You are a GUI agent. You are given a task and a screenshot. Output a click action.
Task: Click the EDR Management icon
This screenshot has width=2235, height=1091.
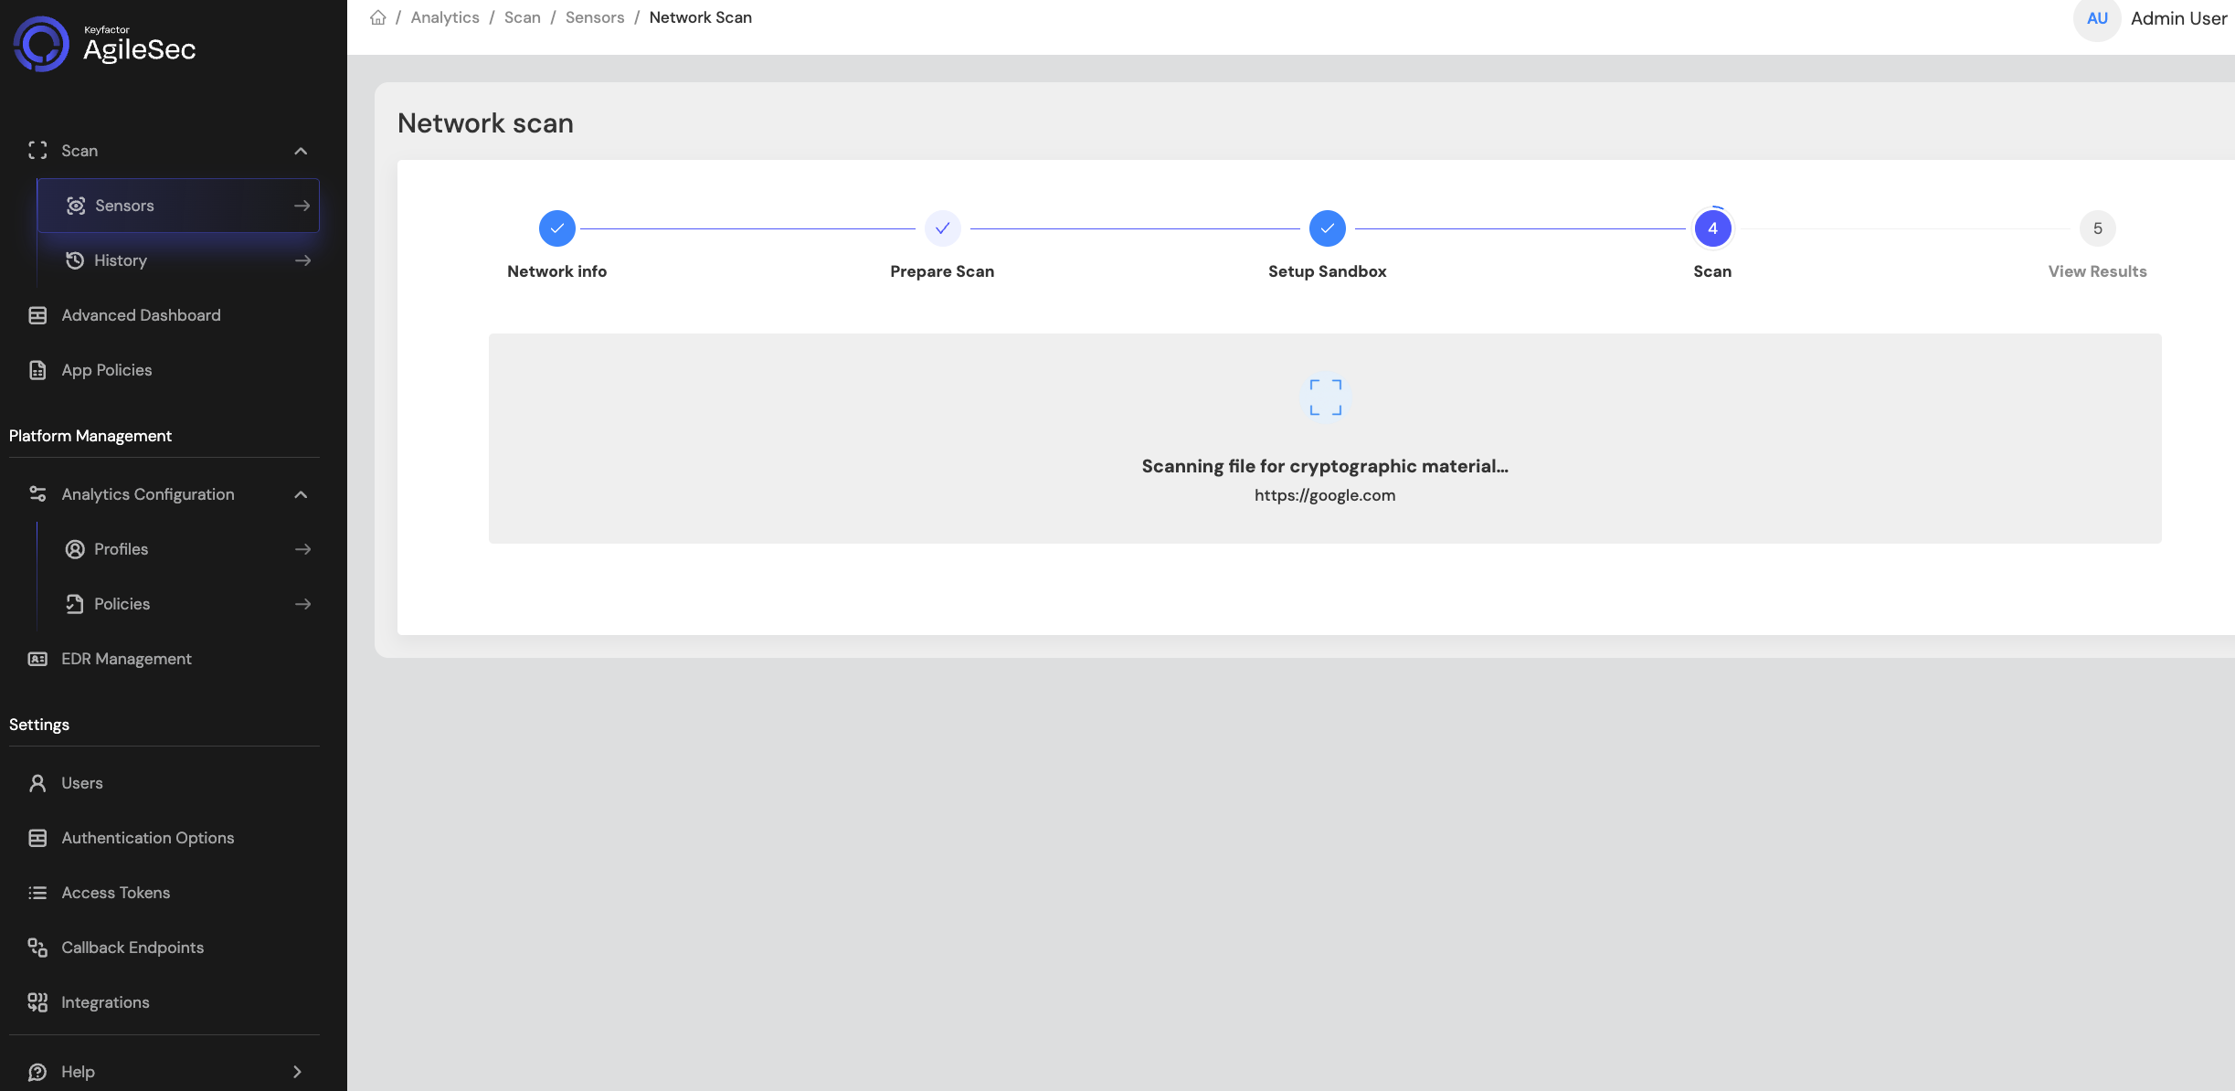click(x=37, y=659)
